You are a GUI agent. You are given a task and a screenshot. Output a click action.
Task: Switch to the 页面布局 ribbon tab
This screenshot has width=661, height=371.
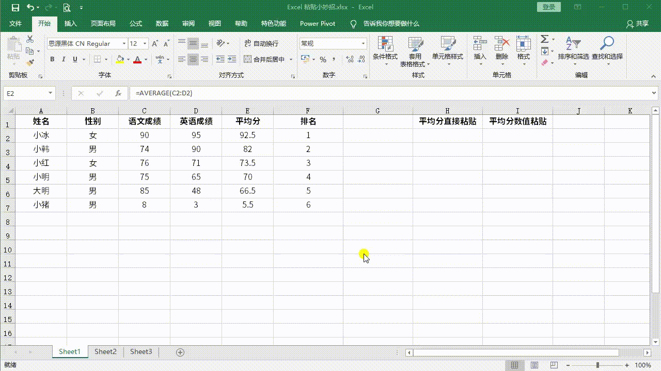point(103,24)
